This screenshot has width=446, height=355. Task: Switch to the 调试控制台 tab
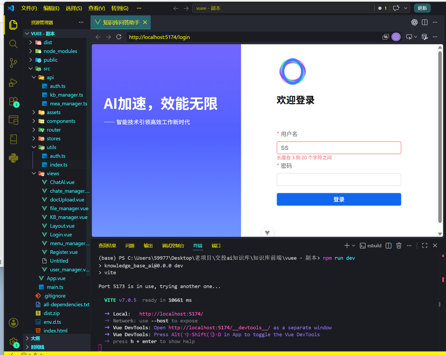tap(173, 246)
